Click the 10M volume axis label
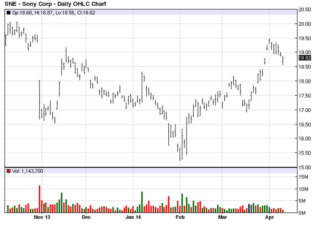The height and width of the screenshot is (231, 316). (x=303, y=189)
